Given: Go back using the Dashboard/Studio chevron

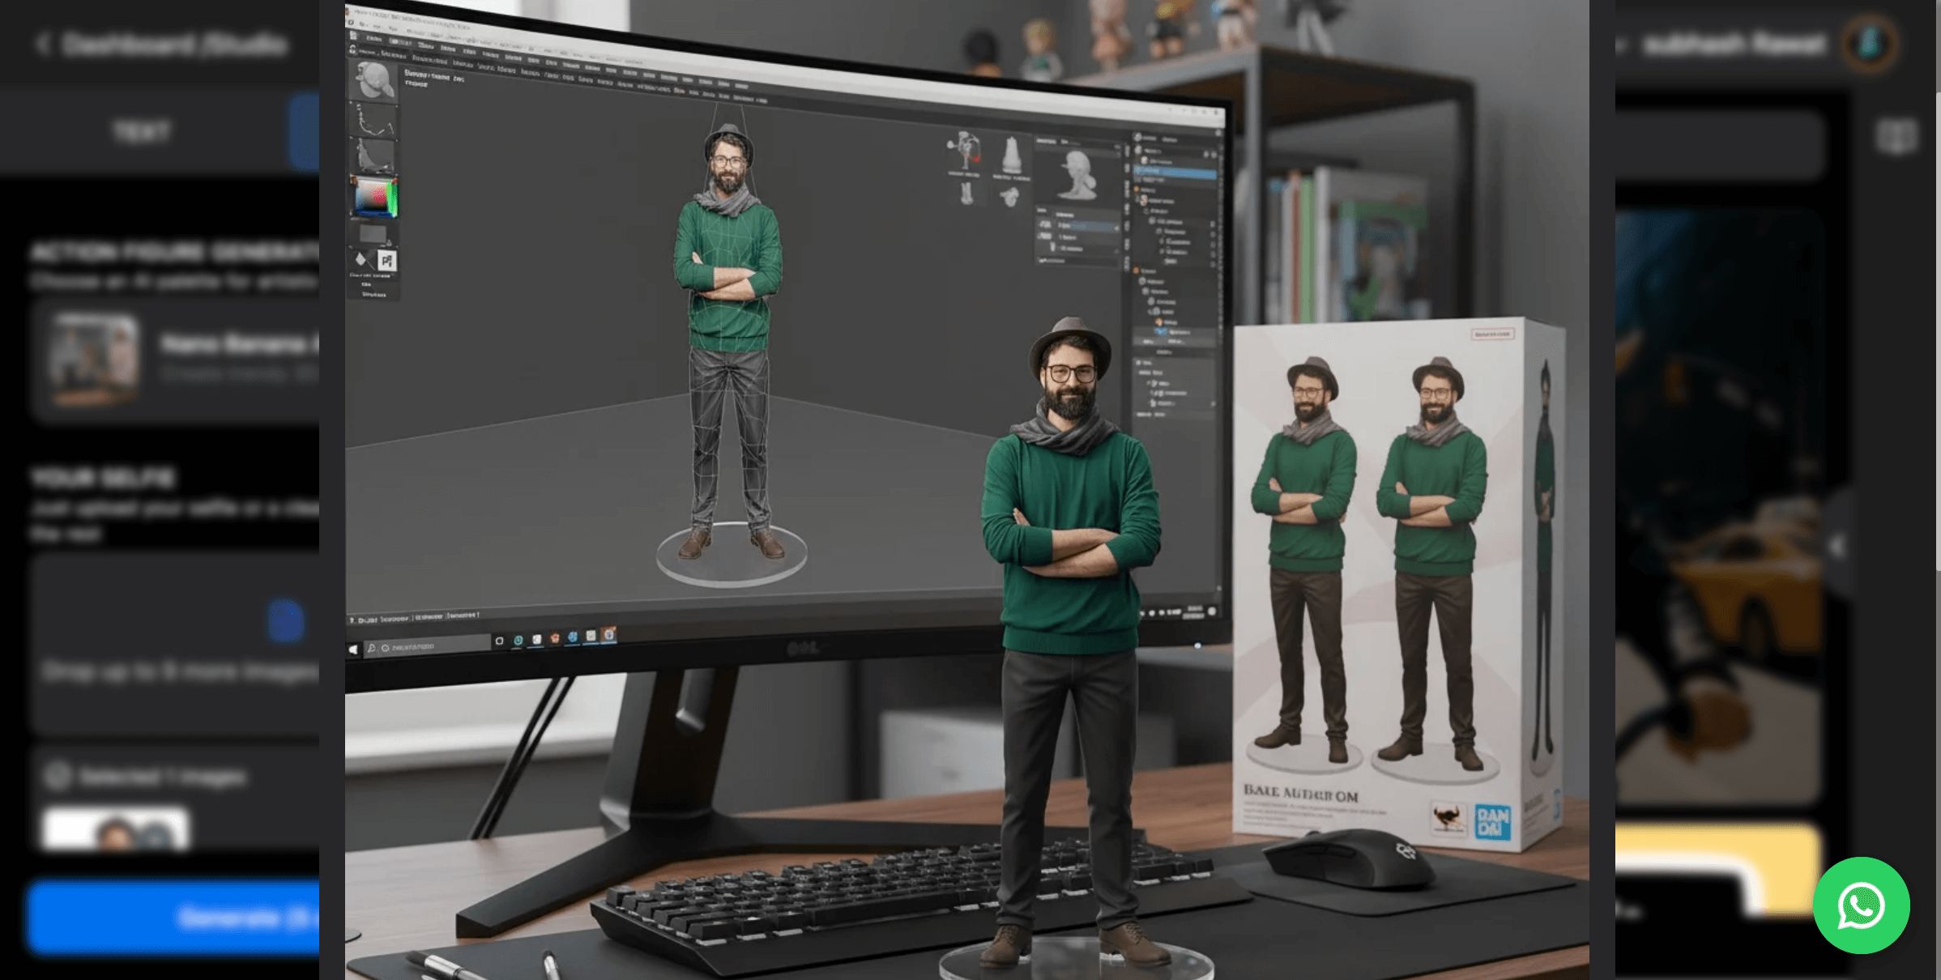Looking at the screenshot, I should click(43, 44).
